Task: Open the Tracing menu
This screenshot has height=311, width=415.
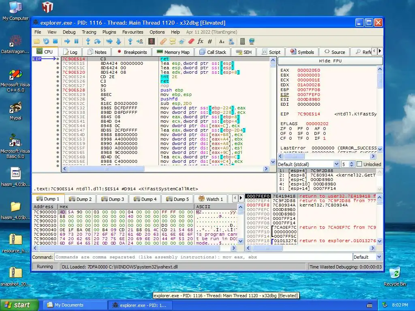Action: [x=89, y=32]
